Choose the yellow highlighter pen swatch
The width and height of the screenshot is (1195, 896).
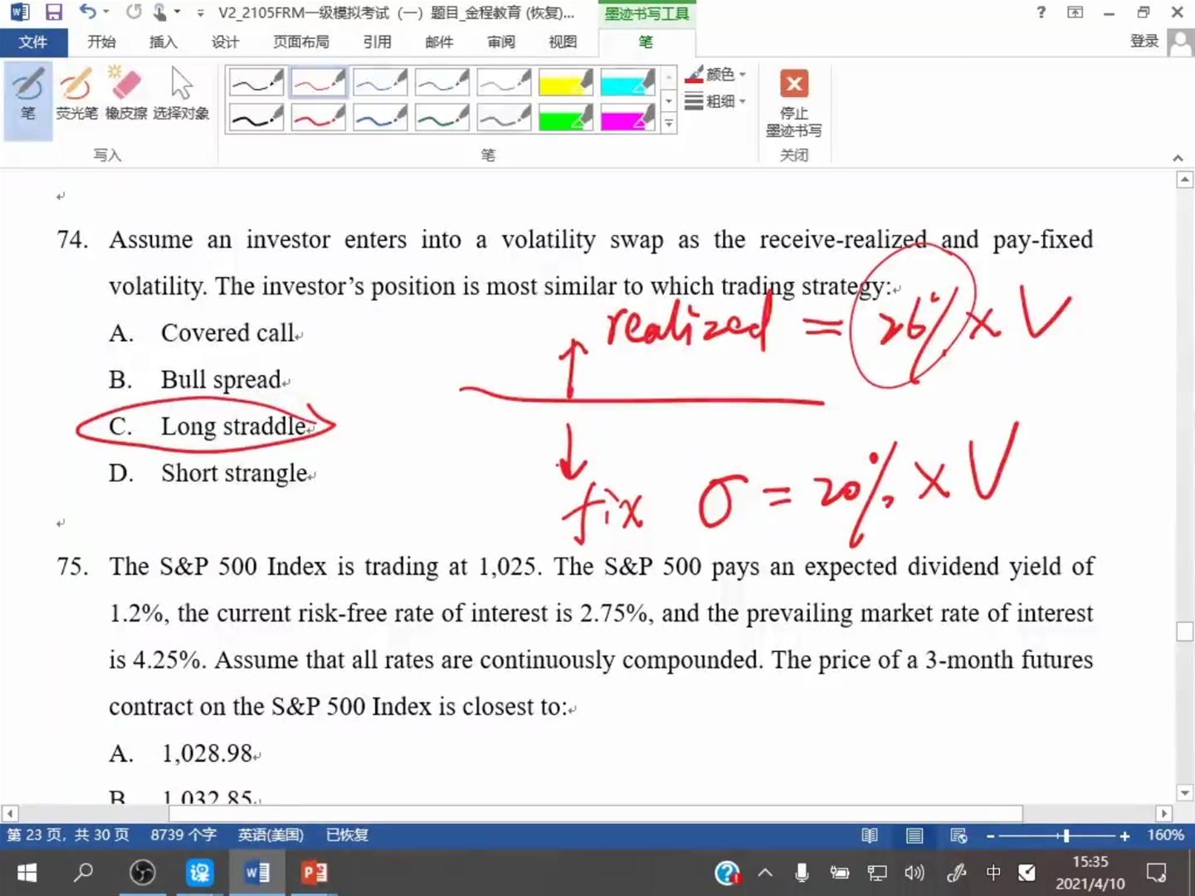click(x=565, y=82)
